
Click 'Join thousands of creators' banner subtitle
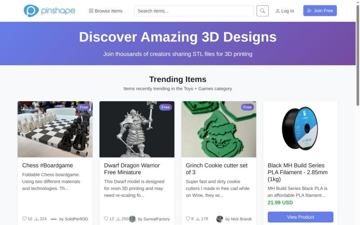(x=178, y=54)
